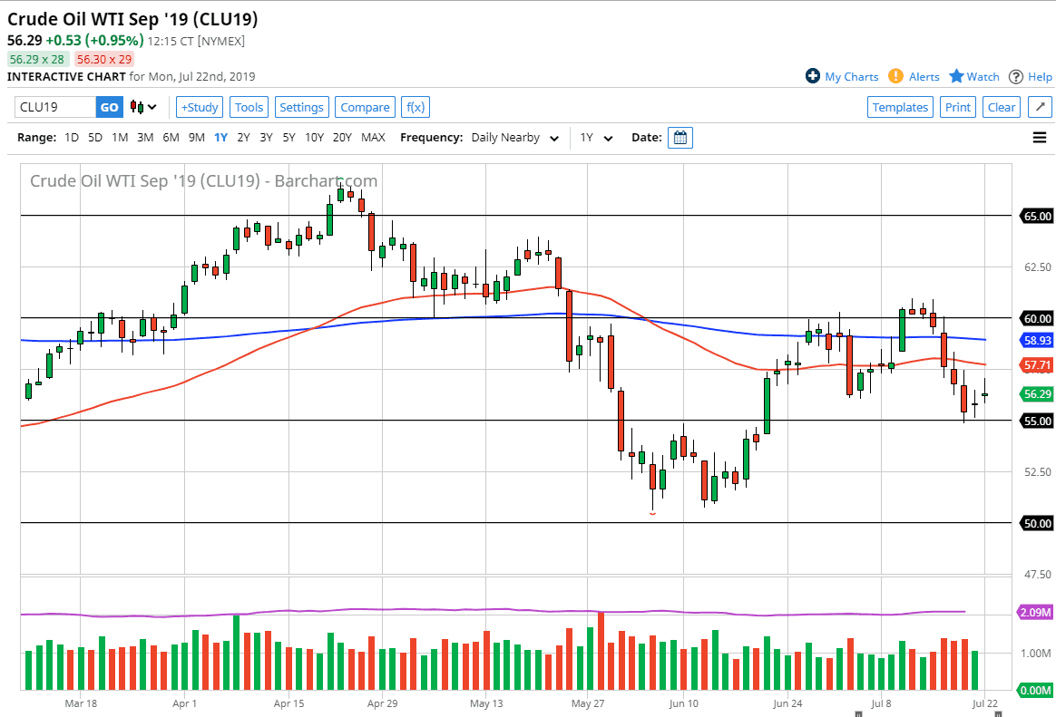Add an indicator with +Study
The width and height of the screenshot is (1056, 717).
[199, 106]
